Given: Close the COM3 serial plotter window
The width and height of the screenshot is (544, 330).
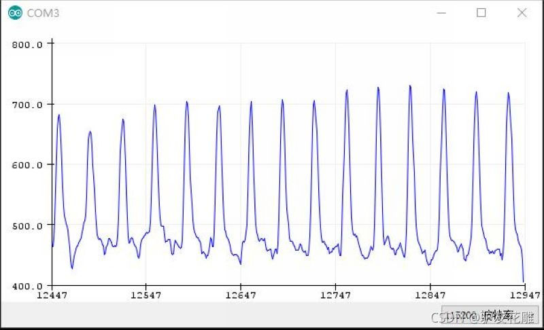Looking at the screenshot, I should 522,13.
